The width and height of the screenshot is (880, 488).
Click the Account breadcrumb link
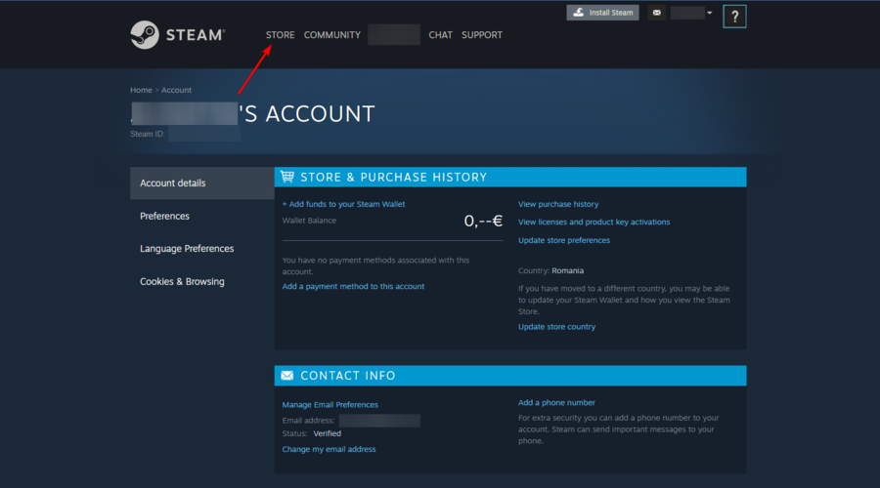pyautogui.click(x=176, y=90)
